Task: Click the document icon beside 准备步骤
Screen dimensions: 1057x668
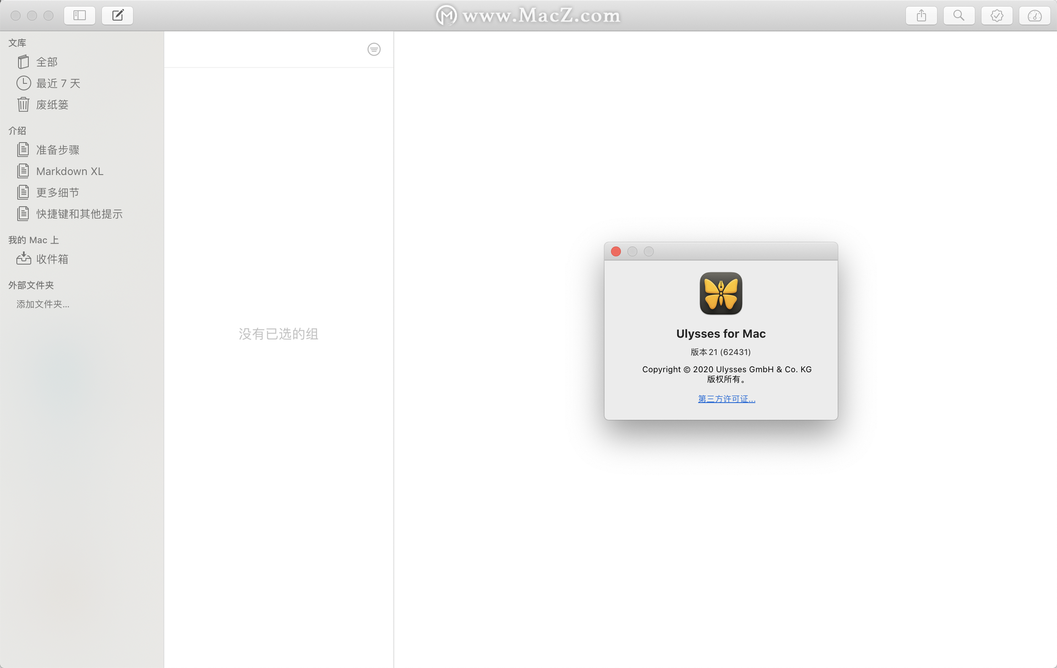Action: coord(23,149)
